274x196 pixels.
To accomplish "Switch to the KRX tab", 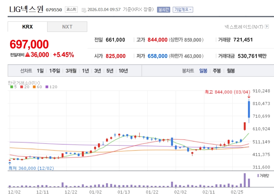I will coord(28,27).
